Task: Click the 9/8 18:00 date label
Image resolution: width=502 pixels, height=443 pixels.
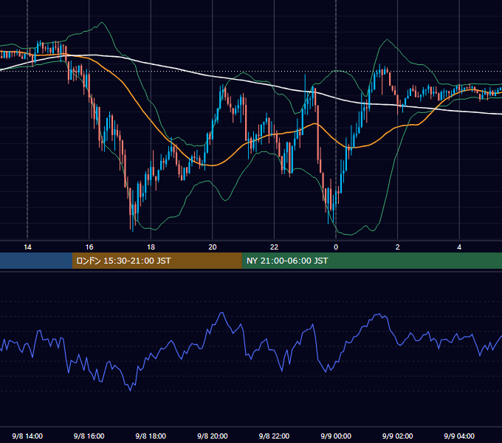Action: coord(151,436)
